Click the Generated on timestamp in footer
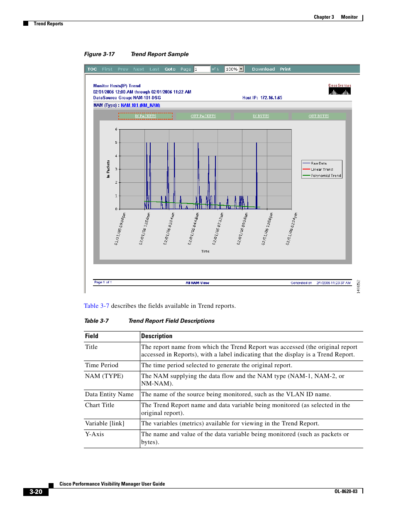The width and height of the screenshot is (396, 513). coord(320,283)
